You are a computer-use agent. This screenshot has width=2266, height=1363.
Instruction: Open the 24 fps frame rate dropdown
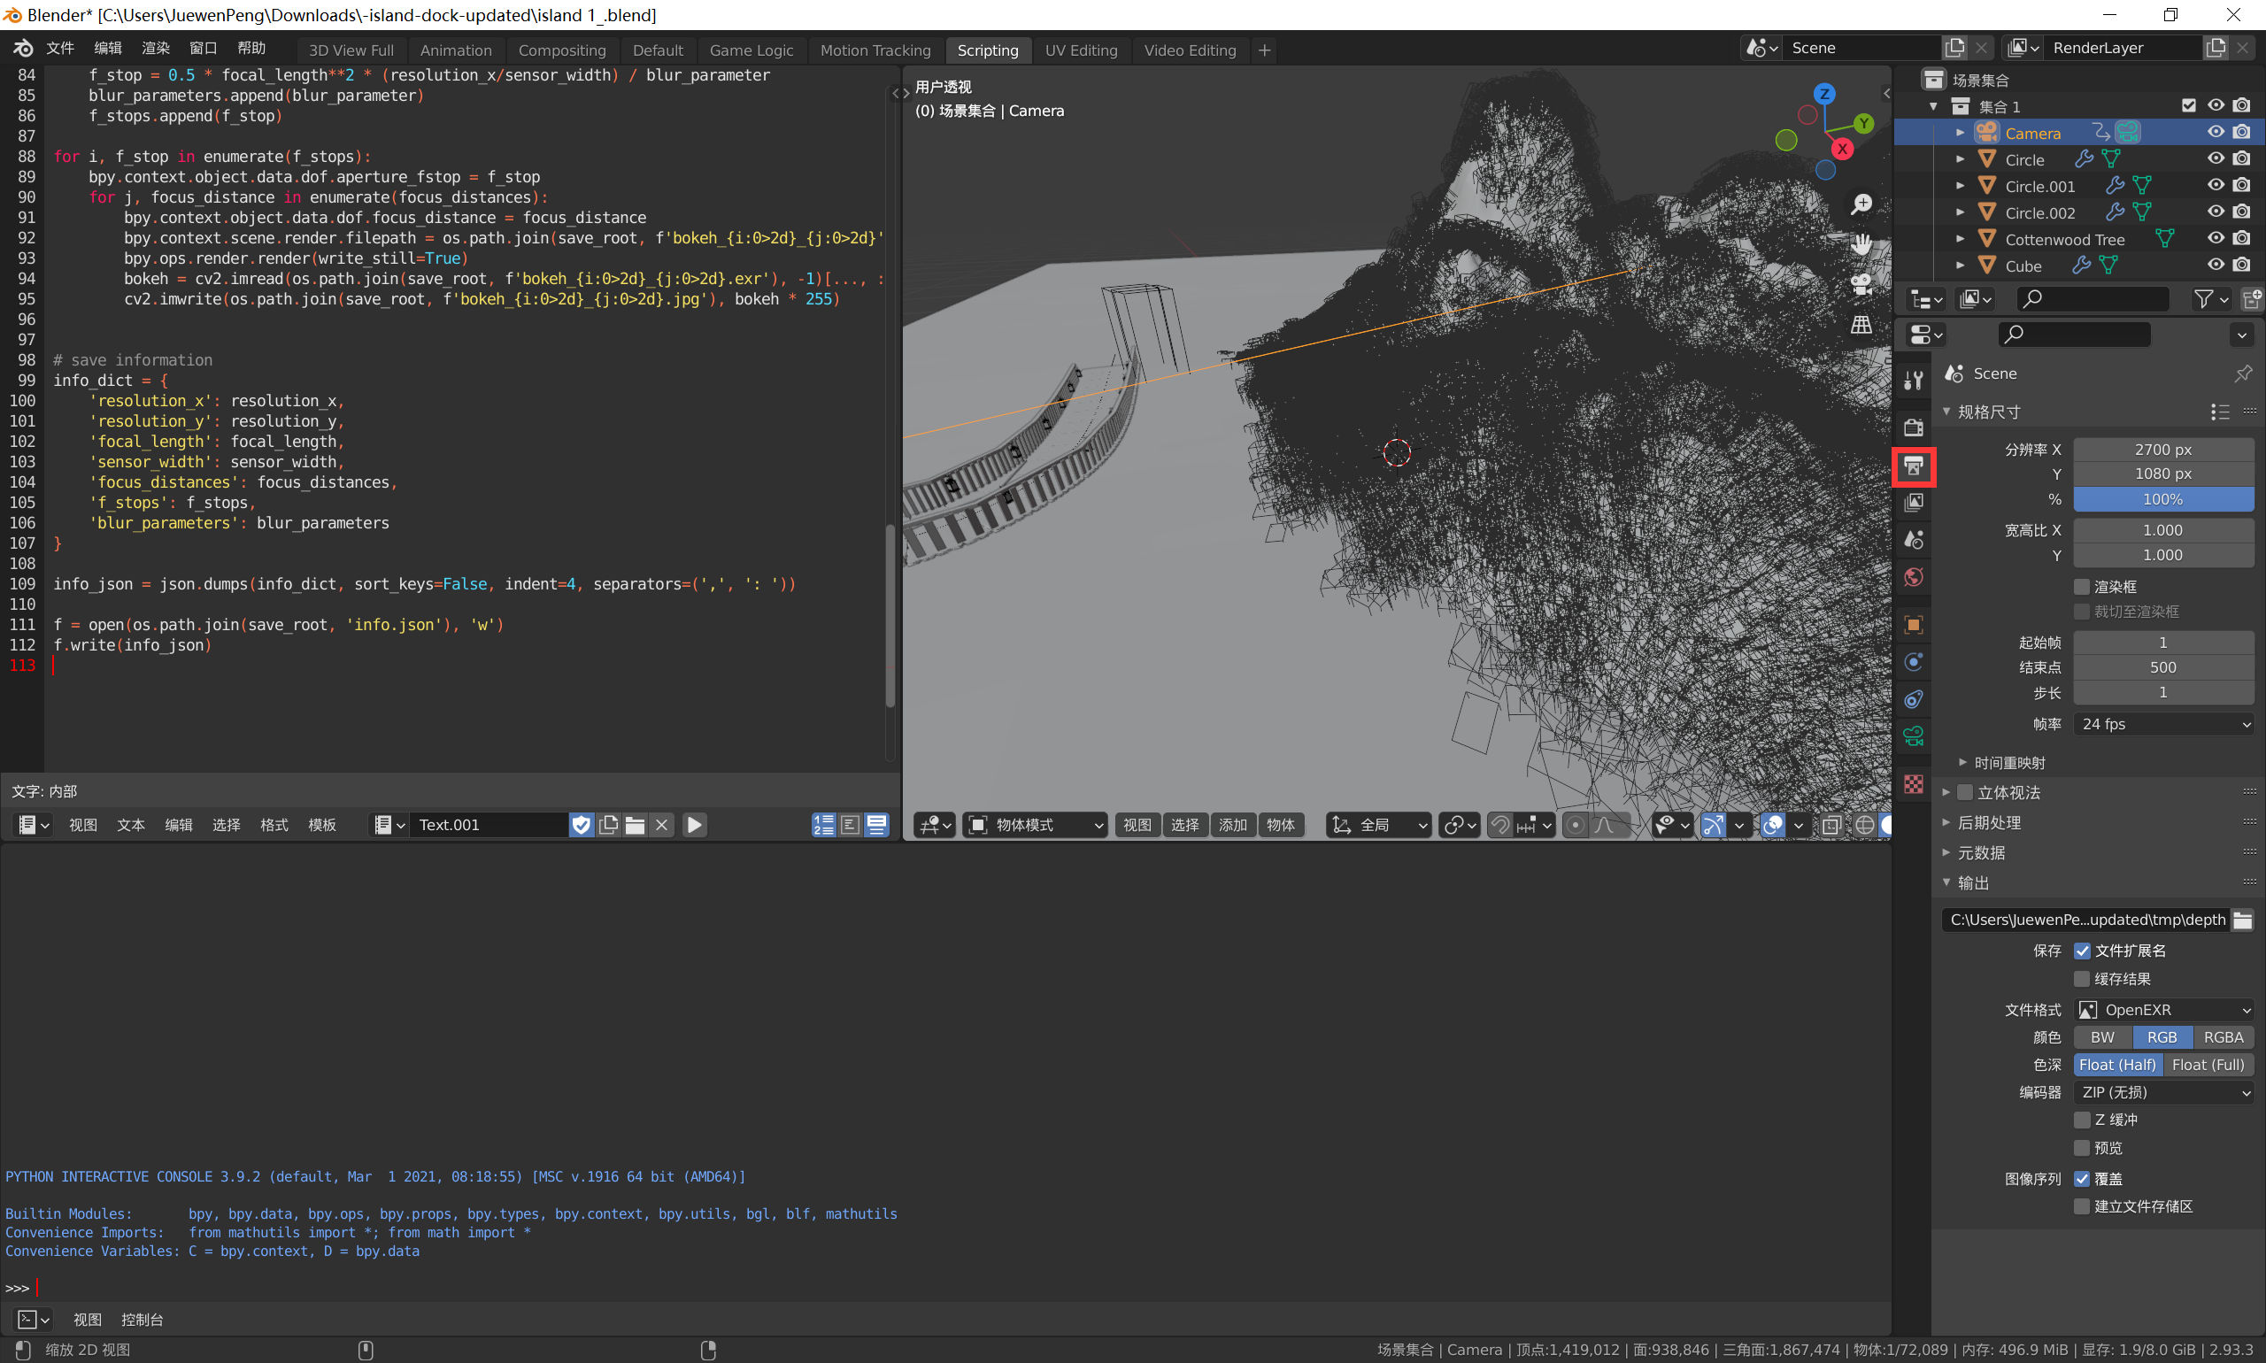pyautogui.click(x=2163, y=724)
